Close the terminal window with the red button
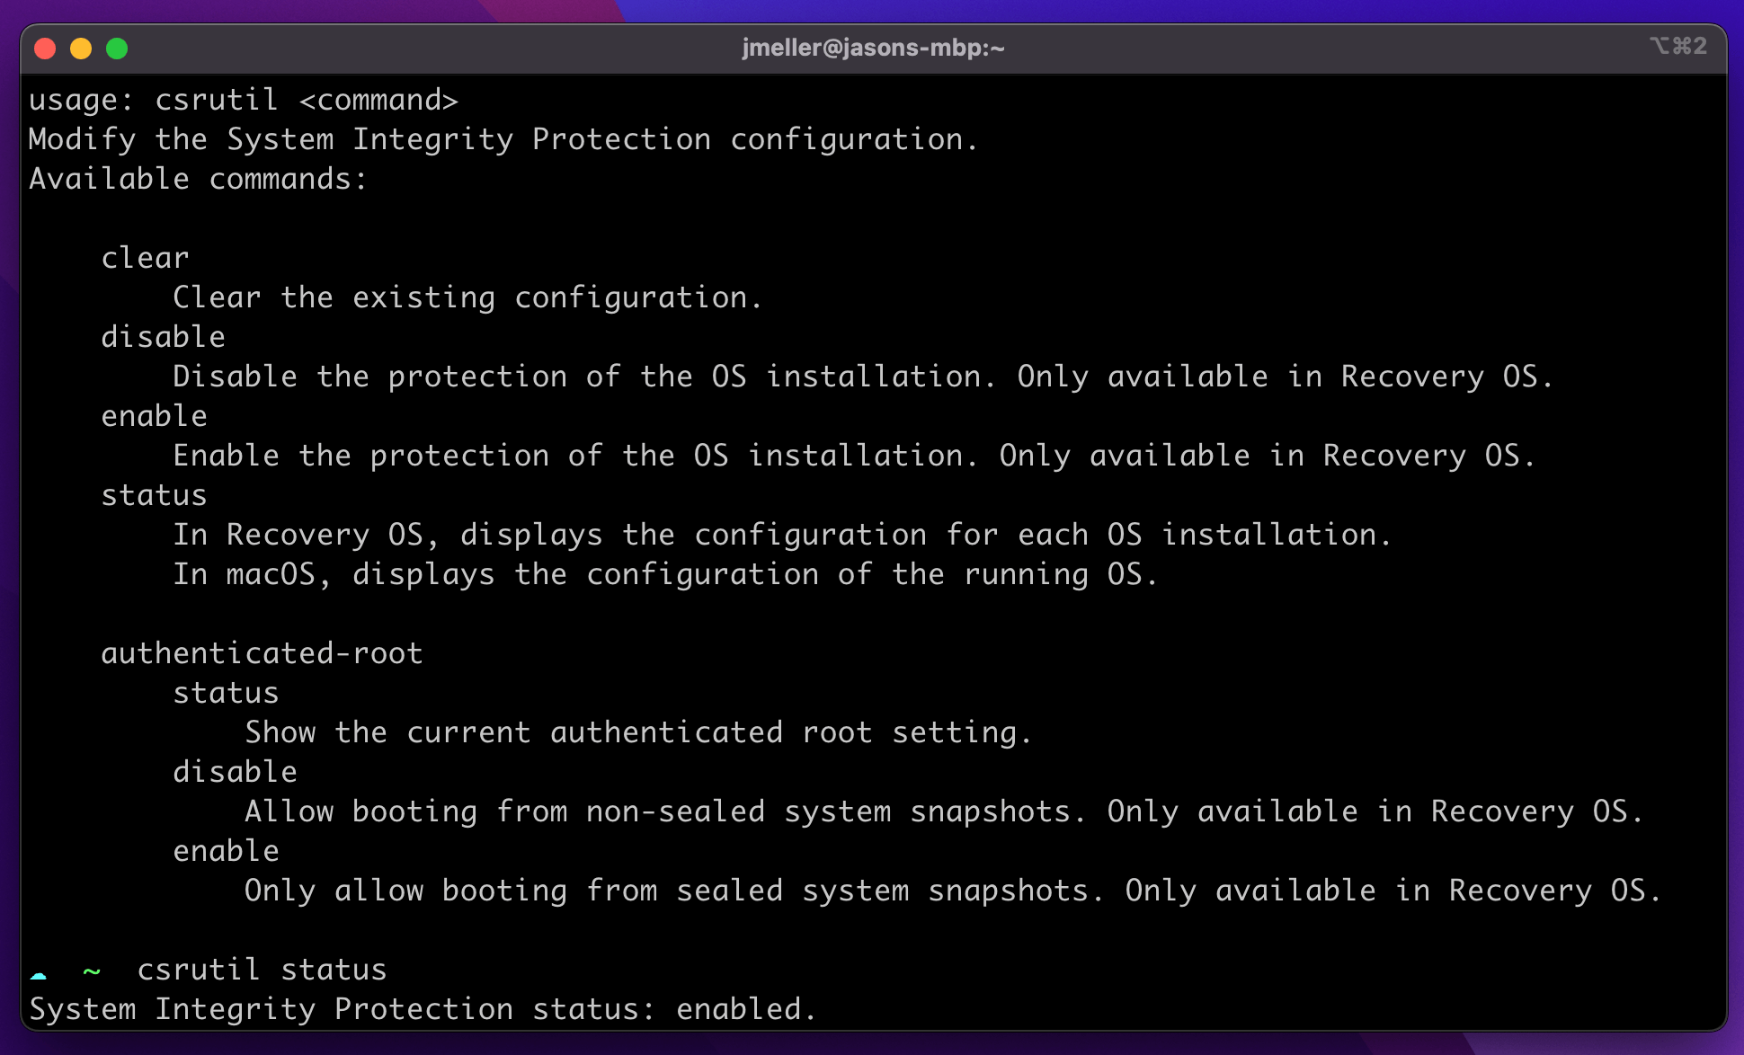This screenshot has height=1055, width=1744. point(45,49)
